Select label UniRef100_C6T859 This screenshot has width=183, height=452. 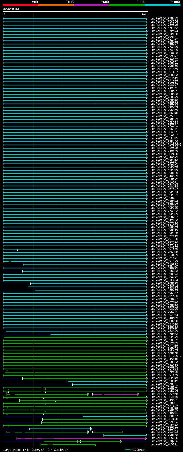(x=164, y=69)
